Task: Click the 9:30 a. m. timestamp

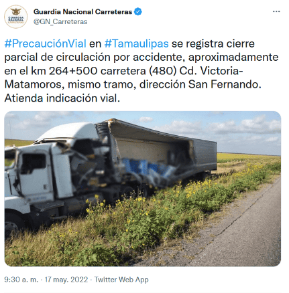Action: (21, 280)
